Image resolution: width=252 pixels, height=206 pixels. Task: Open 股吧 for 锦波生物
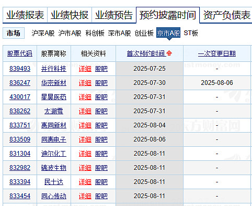(101, 168)
